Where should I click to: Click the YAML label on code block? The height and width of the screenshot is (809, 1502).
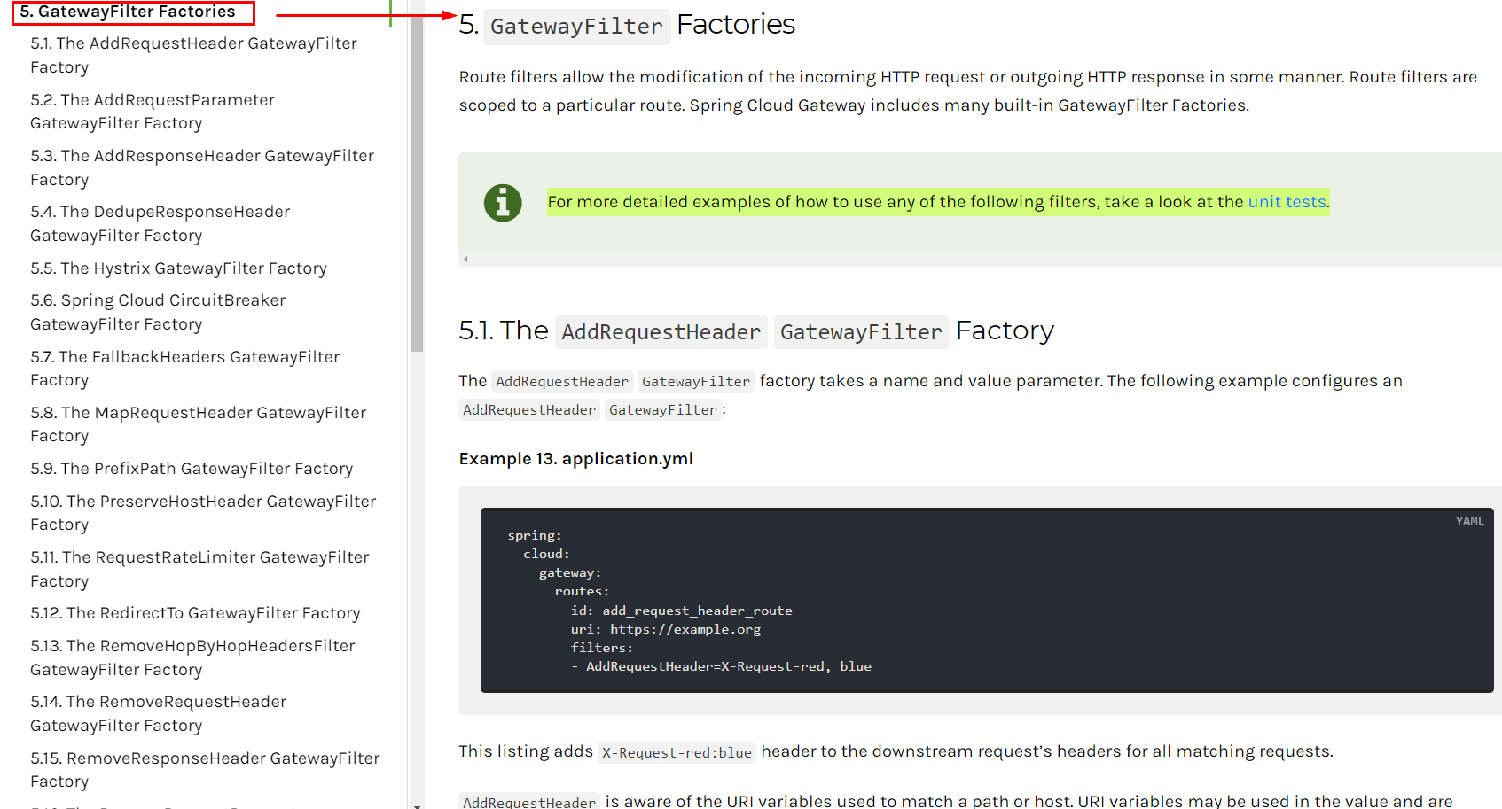[1469, 521]
